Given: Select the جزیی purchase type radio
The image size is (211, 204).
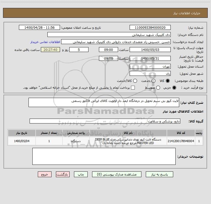Looking at the screenshot, I should [x=174, y=88].
